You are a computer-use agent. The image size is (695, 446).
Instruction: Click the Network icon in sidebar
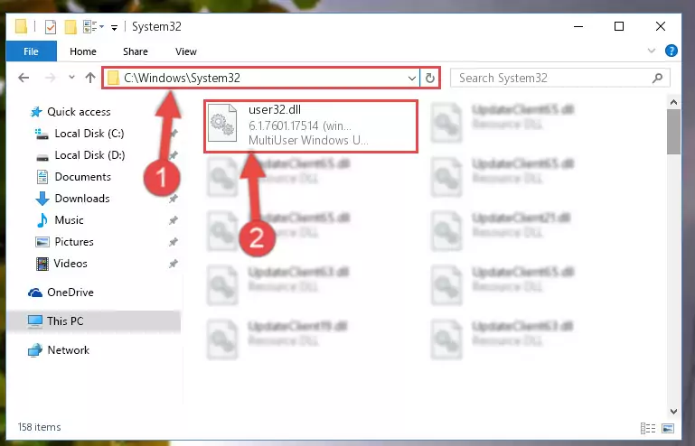pyautogui.click(x=35, y=350)
